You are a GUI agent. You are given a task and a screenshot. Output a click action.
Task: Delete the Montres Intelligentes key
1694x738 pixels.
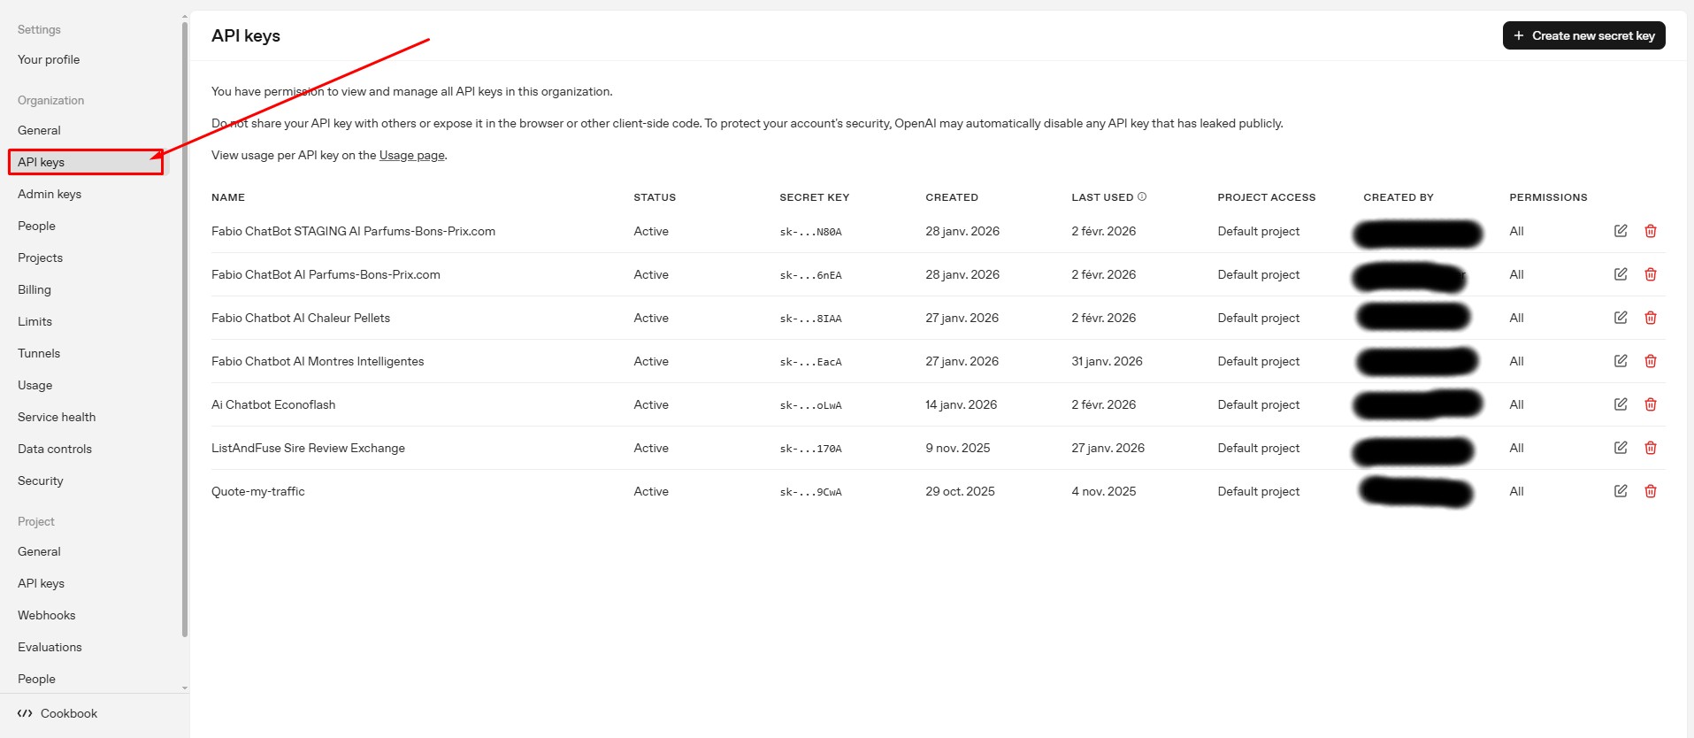click(1651, 361)
